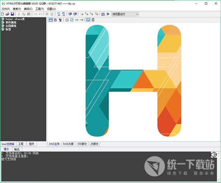Select the 组件 panel tab
The height and width of the screenshot is (183, 221).
click(32, 144)
